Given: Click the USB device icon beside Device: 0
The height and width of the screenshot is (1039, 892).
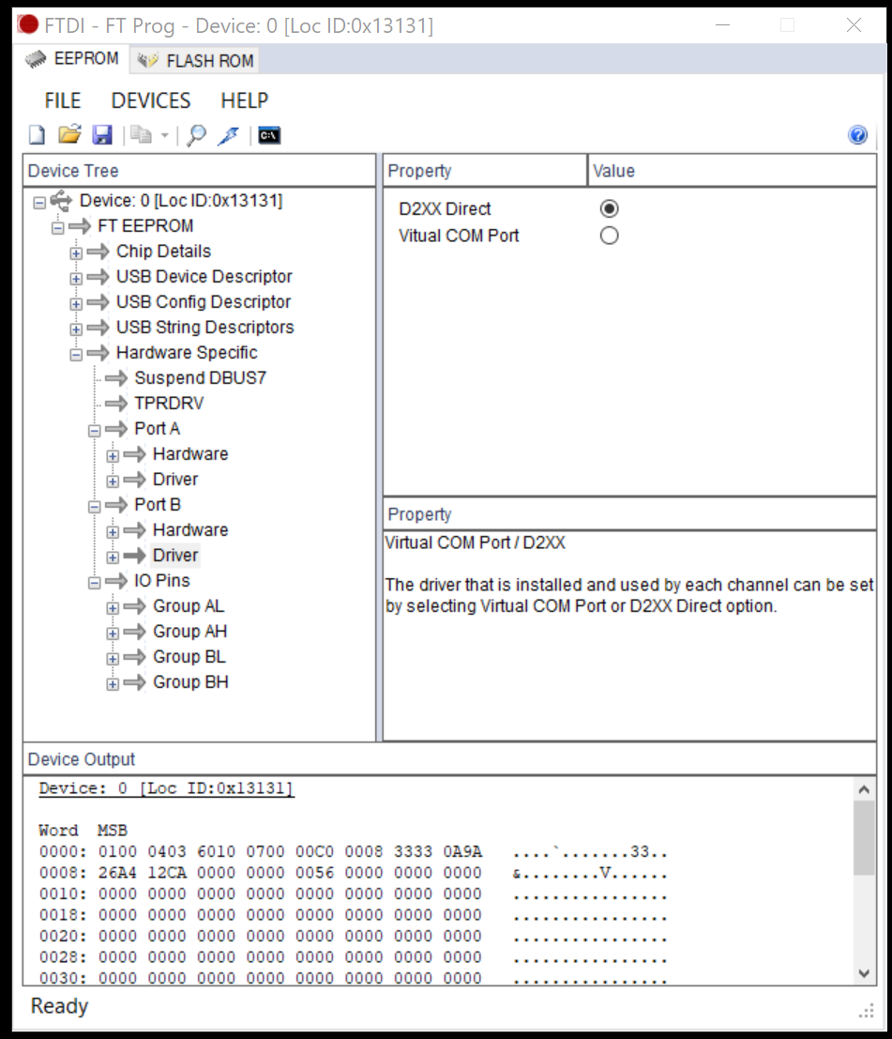Looking at the screenshot, I should click(x=62, y=200).
